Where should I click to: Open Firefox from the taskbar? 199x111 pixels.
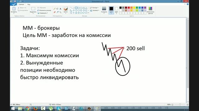[x=35, y=109]
